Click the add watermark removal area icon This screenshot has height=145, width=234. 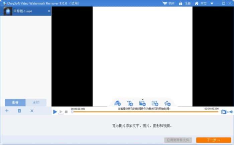point(118,103)
